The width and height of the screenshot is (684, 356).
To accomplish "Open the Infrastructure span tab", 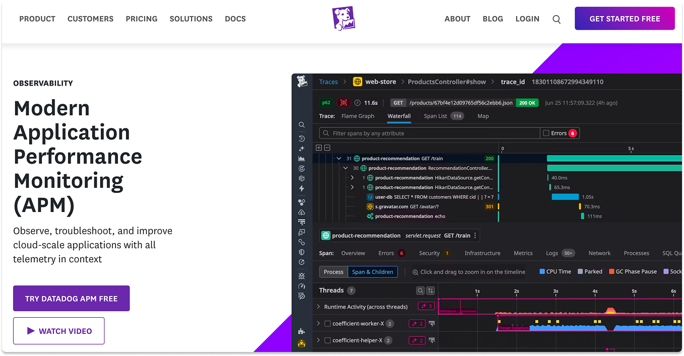I will 482,253.
